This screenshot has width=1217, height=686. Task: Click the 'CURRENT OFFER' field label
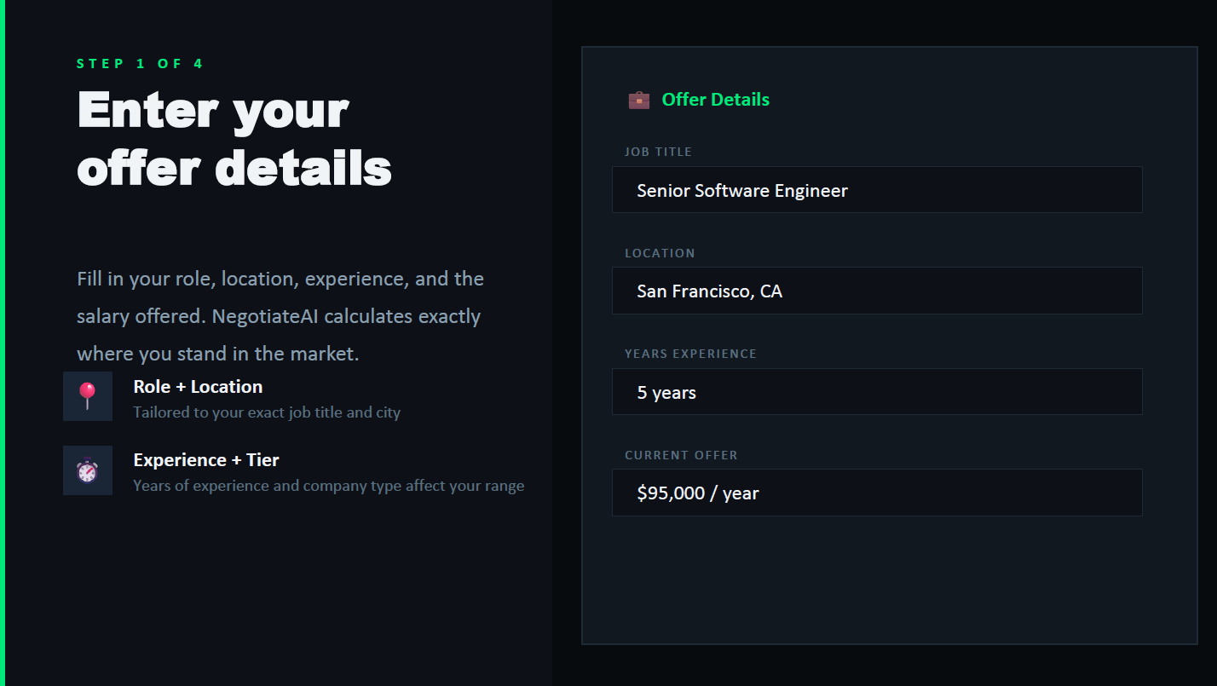coord(681,455)
